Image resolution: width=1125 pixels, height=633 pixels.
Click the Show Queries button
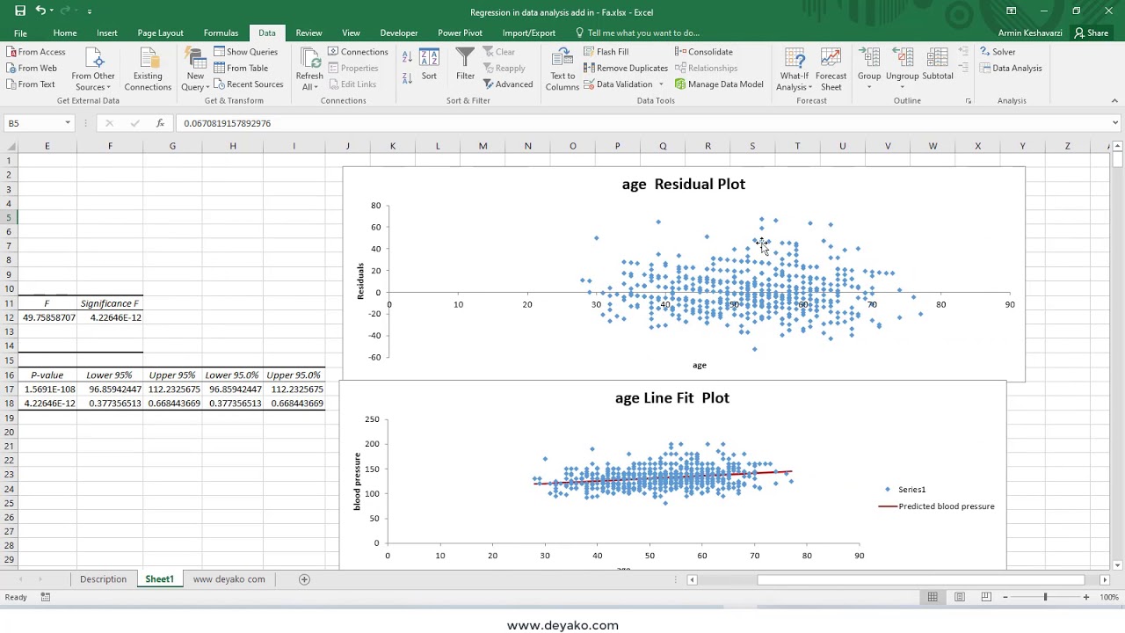coord(246,52)
